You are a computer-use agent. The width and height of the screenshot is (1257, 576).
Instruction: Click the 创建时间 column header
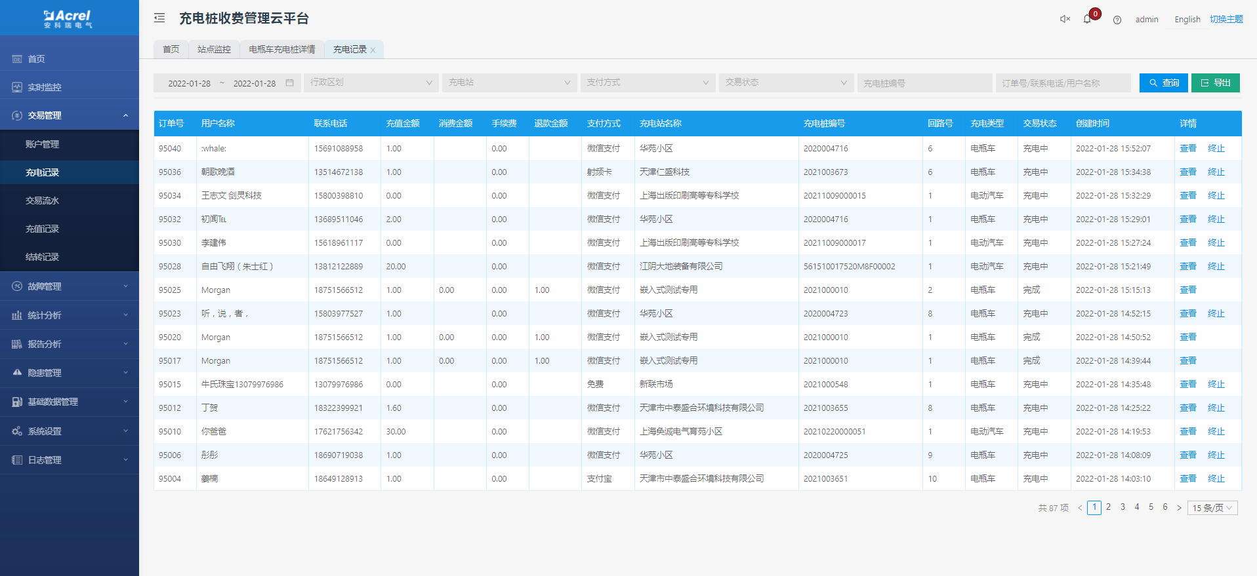coord(1092,123)
